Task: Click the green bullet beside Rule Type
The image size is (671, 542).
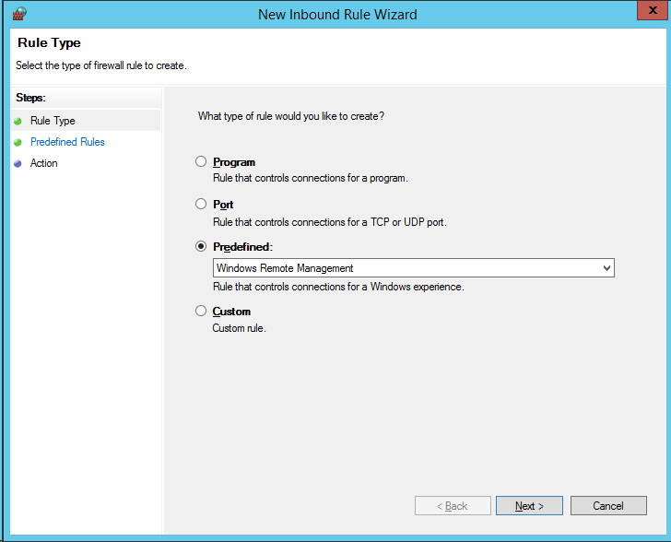Action: point(18,121)
